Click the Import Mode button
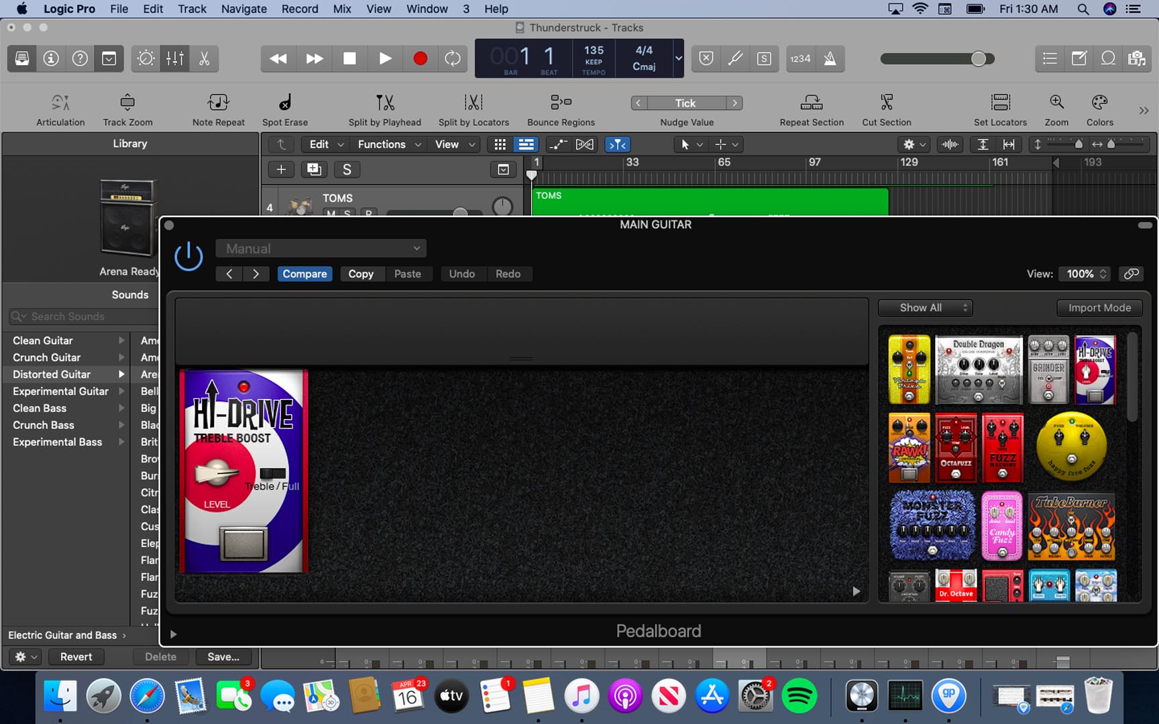The height and width of the screenshot is (724, 1159). pyautogui.click(x=1099, y=308)
